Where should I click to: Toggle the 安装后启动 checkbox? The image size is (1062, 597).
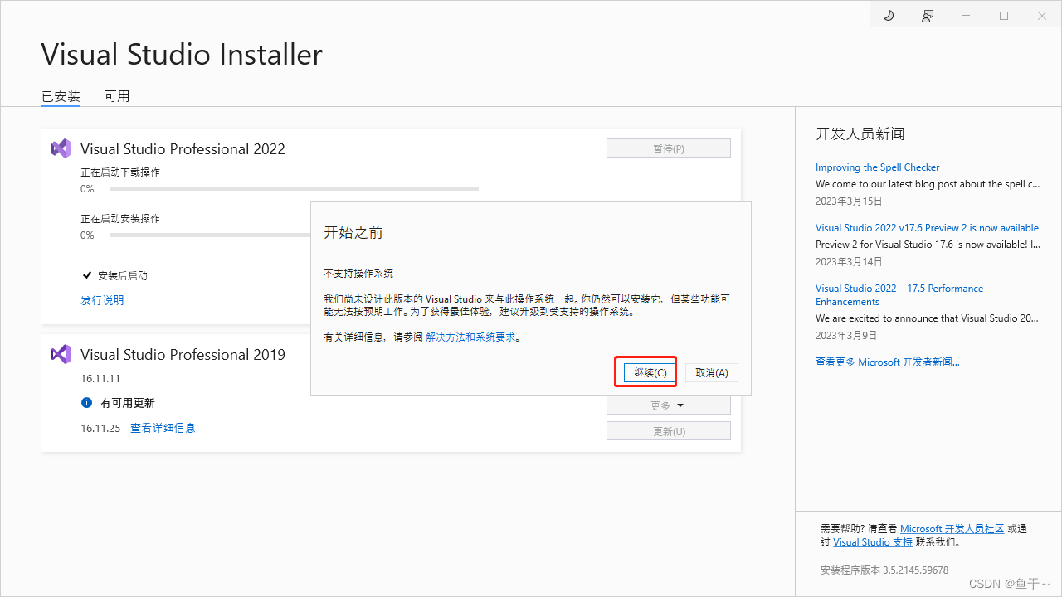(86, 275)
